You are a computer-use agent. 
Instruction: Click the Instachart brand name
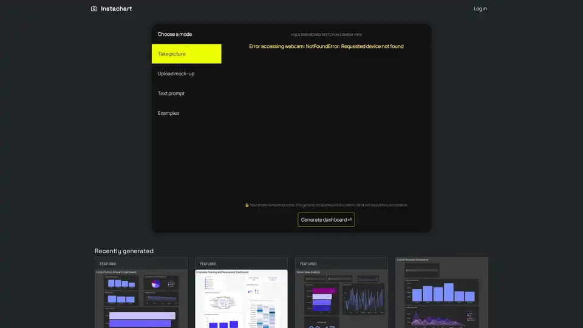[116, 9]
